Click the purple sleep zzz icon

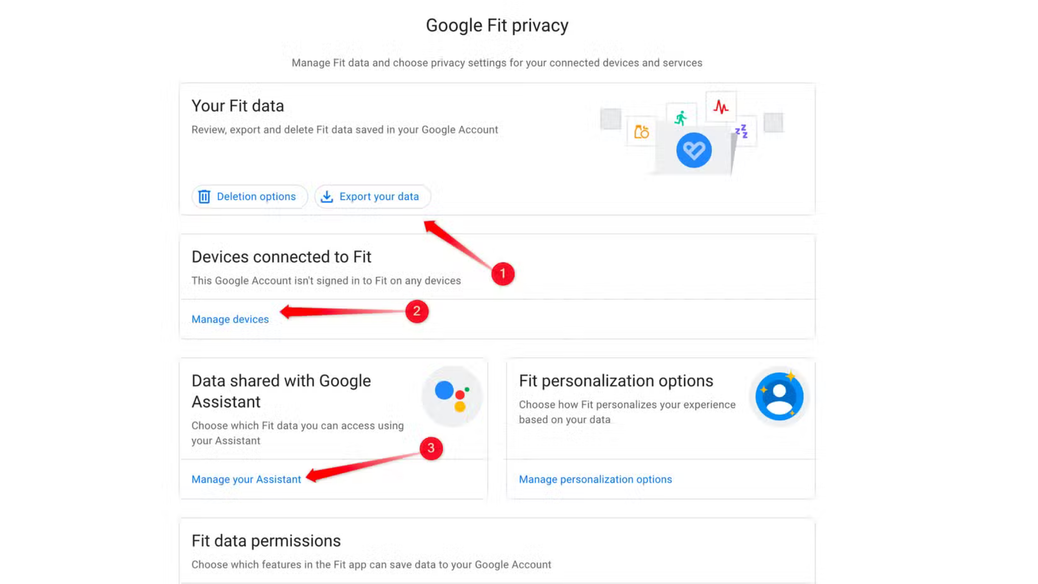[x=741, y=130]
